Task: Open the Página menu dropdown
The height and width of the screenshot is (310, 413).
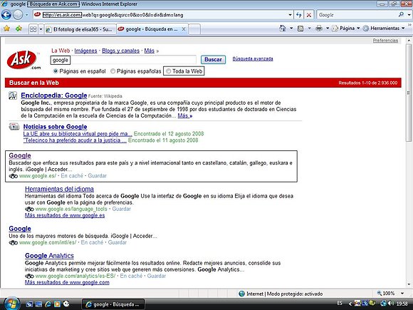Action: click(346, 29)
